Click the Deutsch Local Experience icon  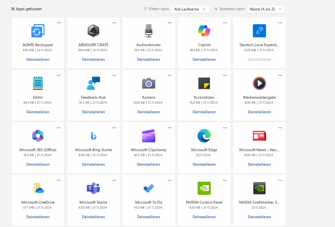pyautogui.click(x=259, y=31)
